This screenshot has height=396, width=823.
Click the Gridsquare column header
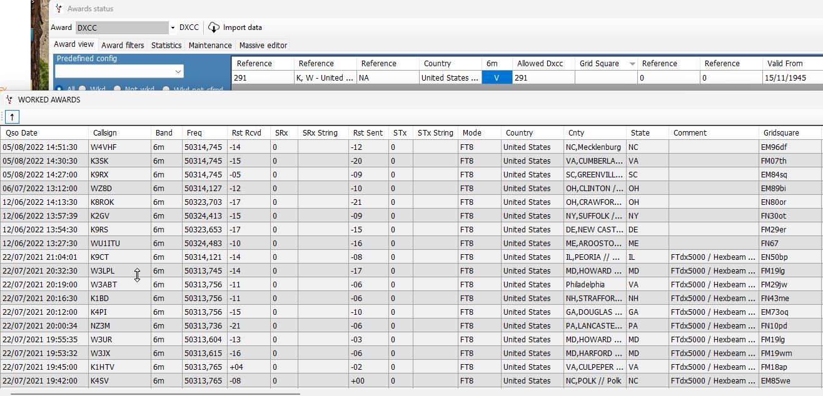click(790, 132)
